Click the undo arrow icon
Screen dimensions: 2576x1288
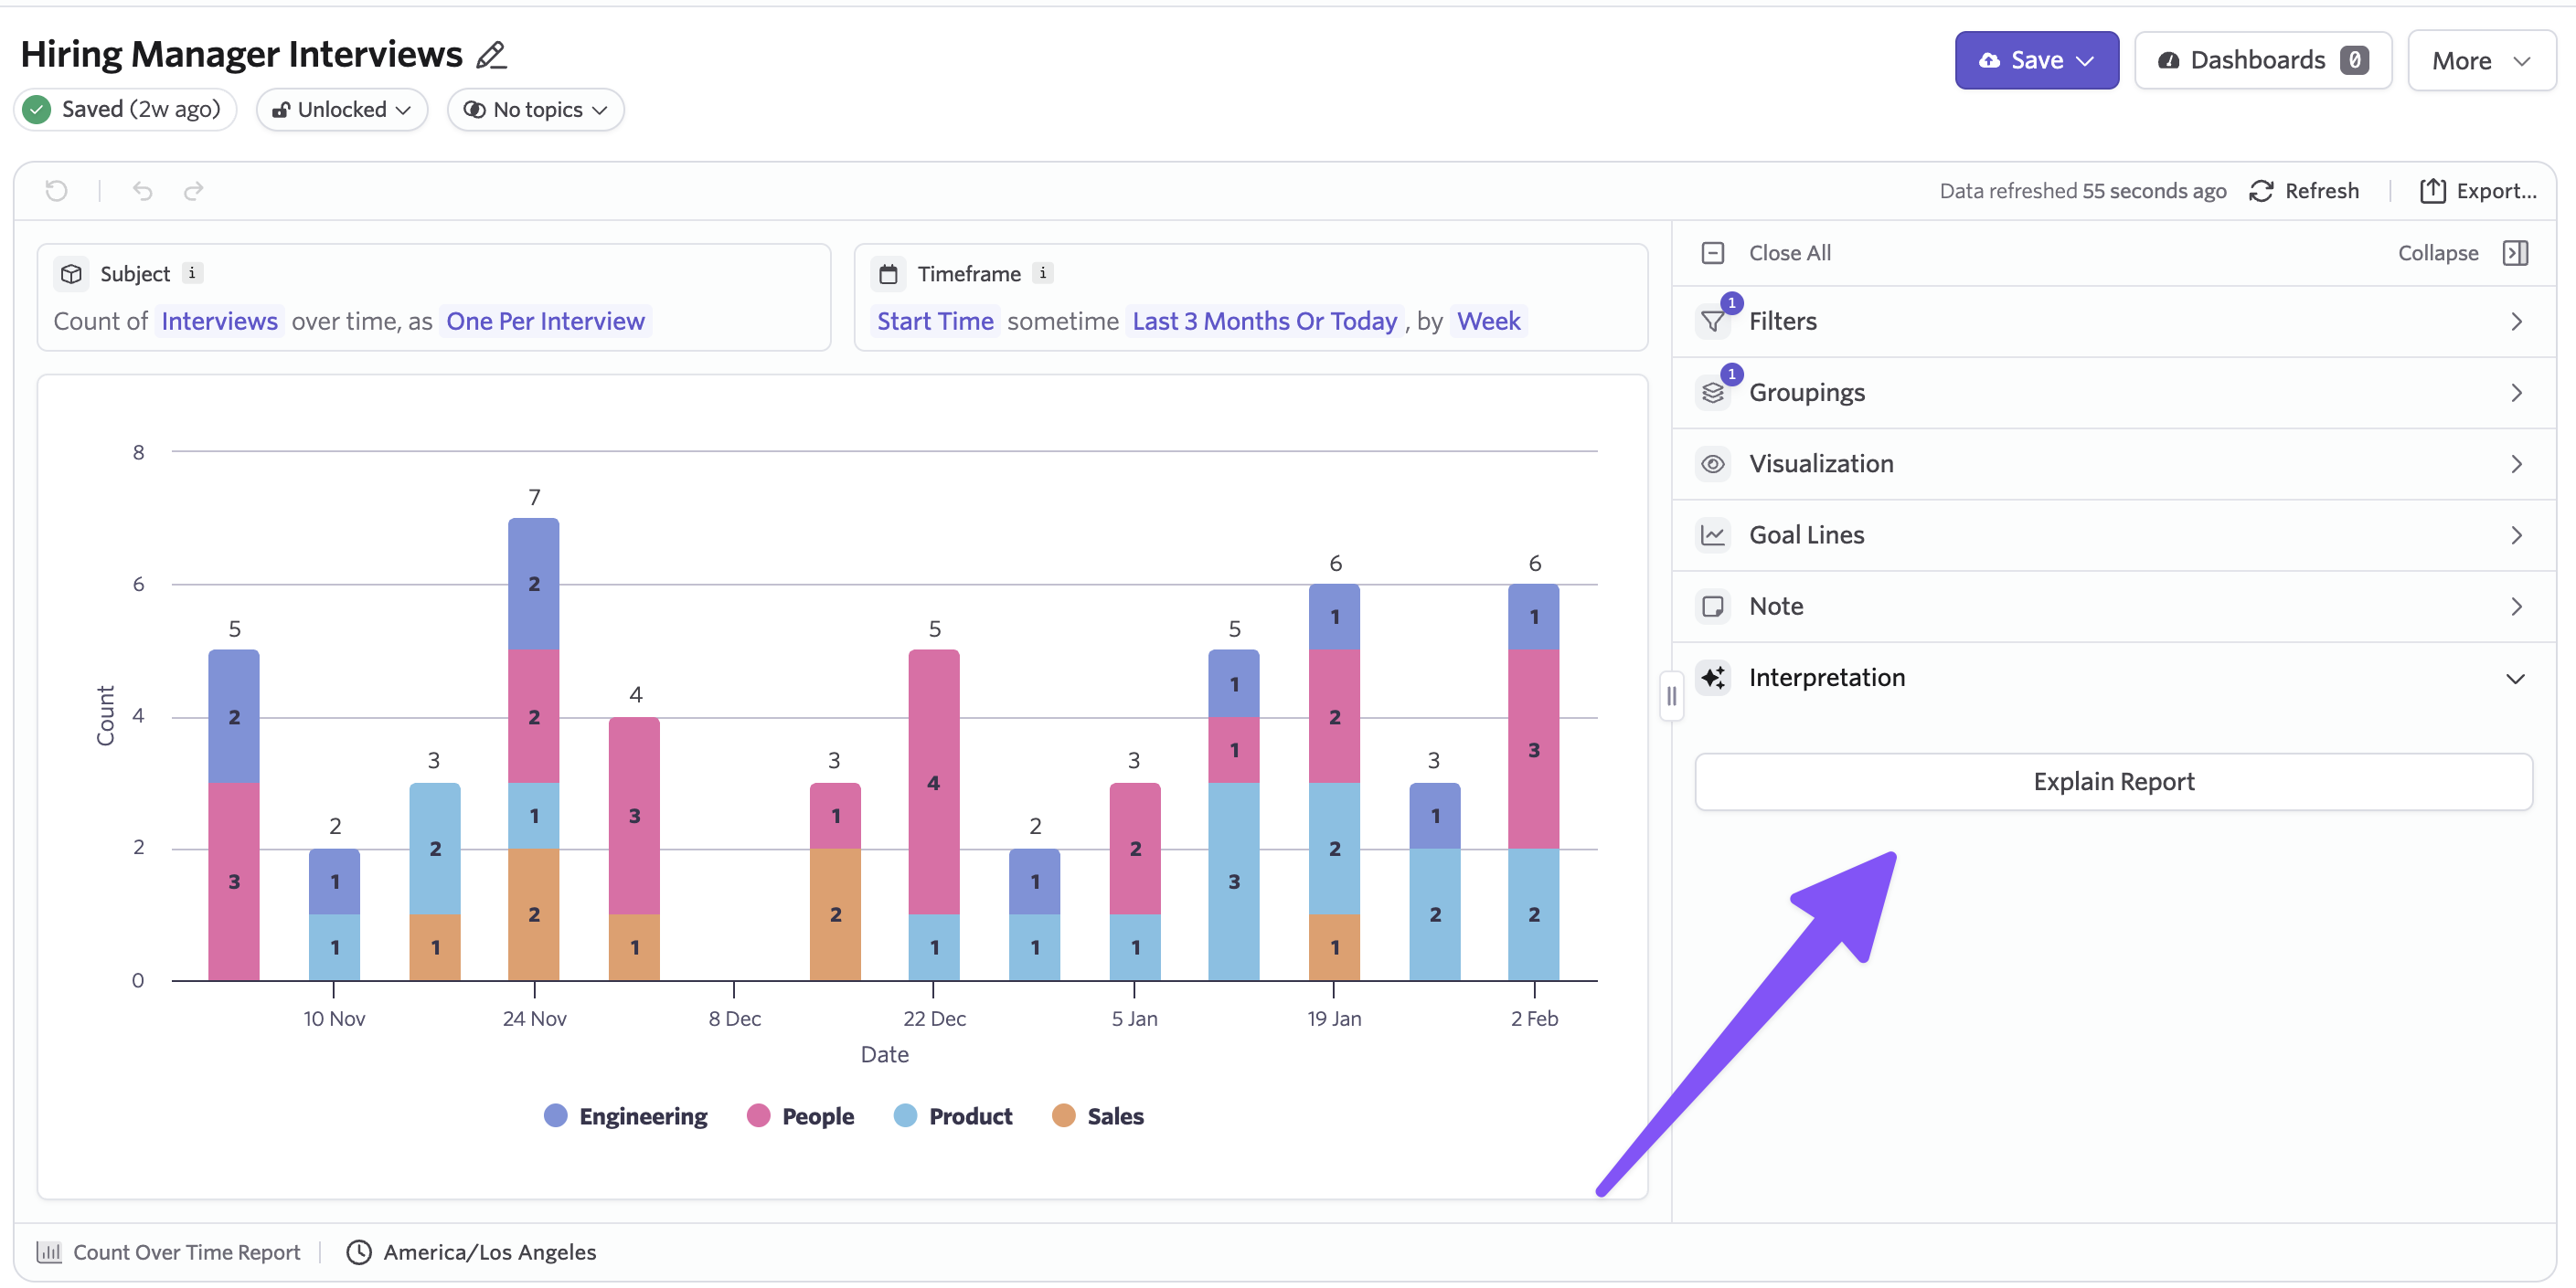tap(143, 190)
